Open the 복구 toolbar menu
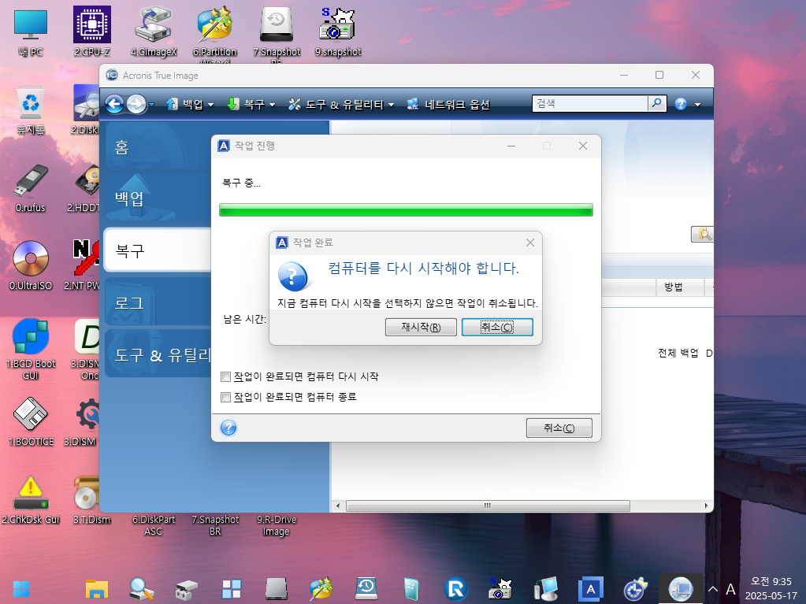 (251, 104)
